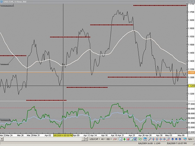
Task: Click the calendar window icon
Action: click(x=145, y=139)
